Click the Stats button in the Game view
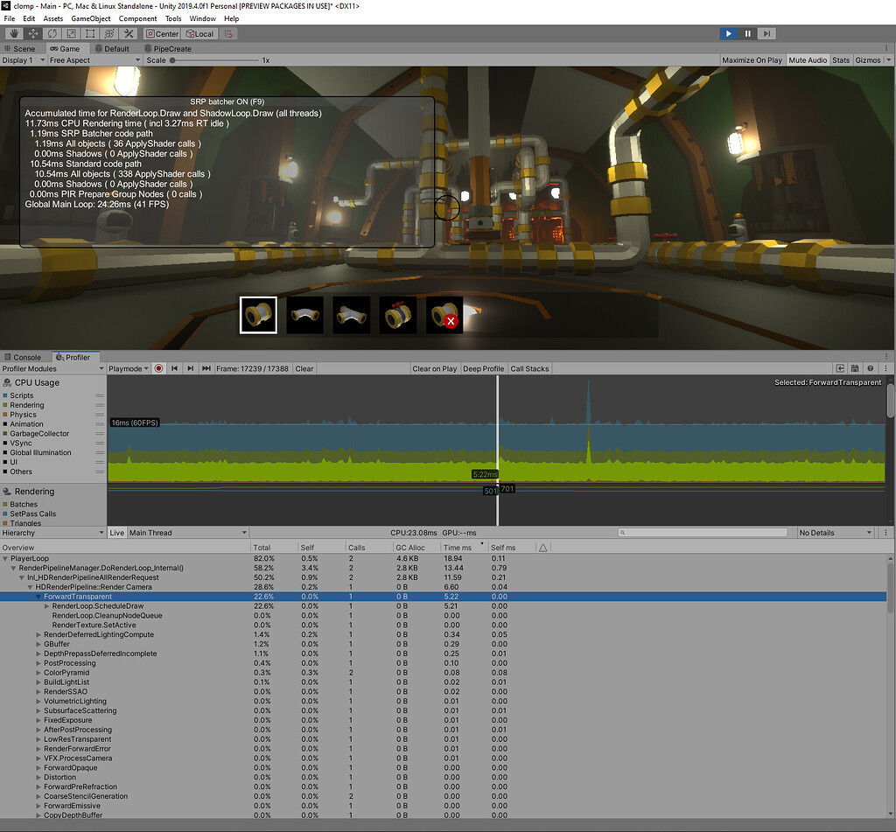The image size is (896, 832). (839, 59)
